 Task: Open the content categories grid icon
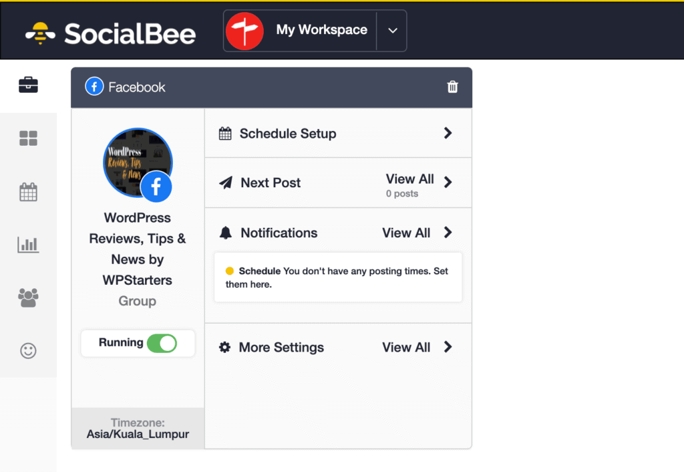point(28,138)
